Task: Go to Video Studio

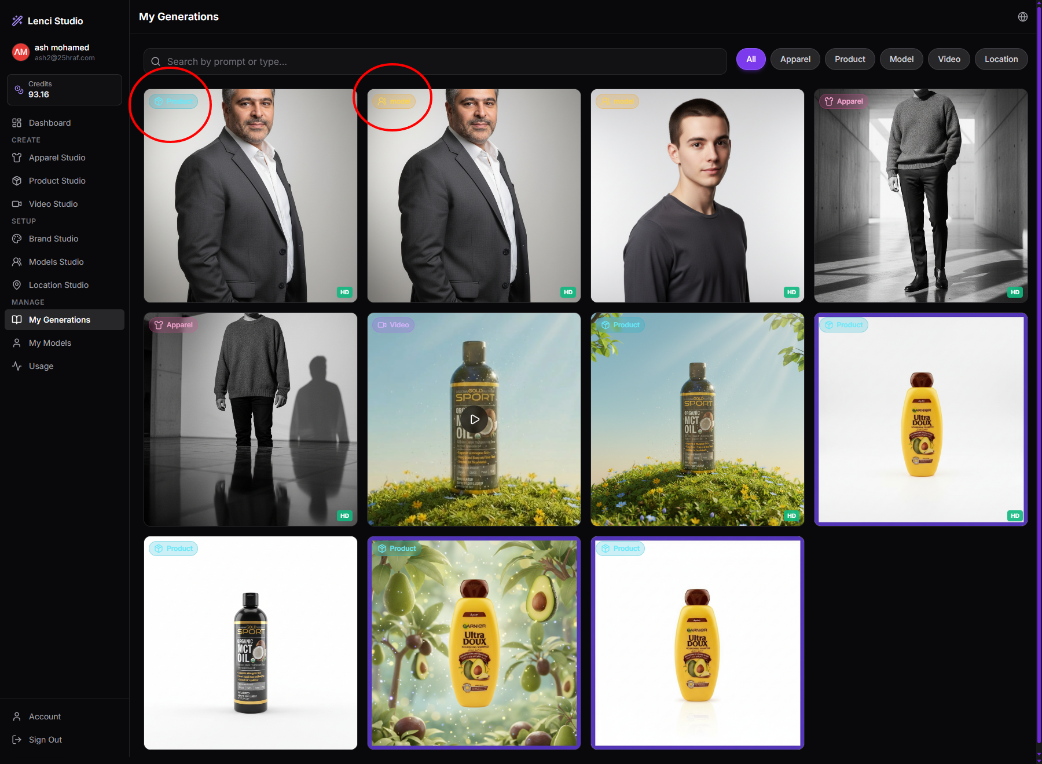Action: click(x=53, y=204)
